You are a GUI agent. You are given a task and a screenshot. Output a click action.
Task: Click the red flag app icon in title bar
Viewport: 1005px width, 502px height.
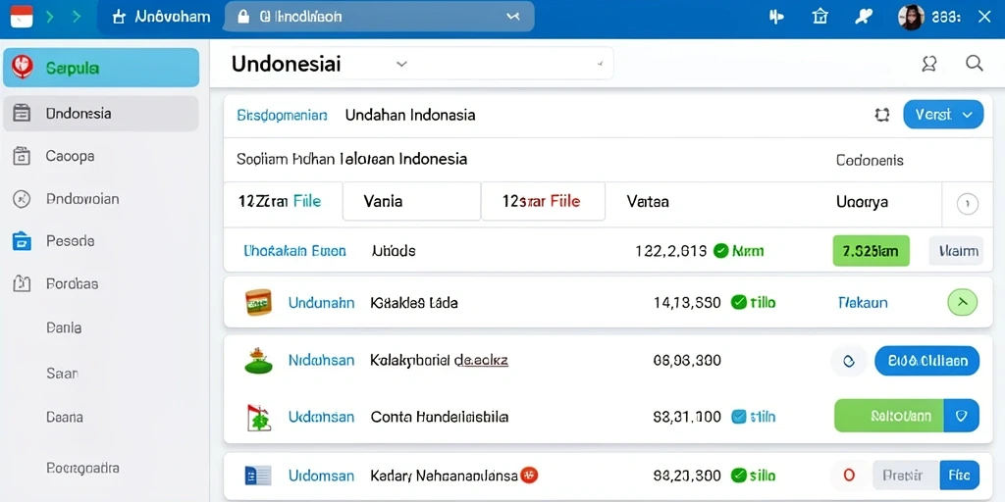[22, 16]
